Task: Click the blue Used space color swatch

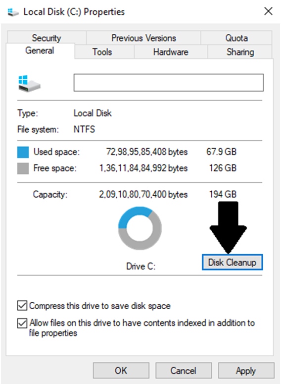Action: click(23, 152)
